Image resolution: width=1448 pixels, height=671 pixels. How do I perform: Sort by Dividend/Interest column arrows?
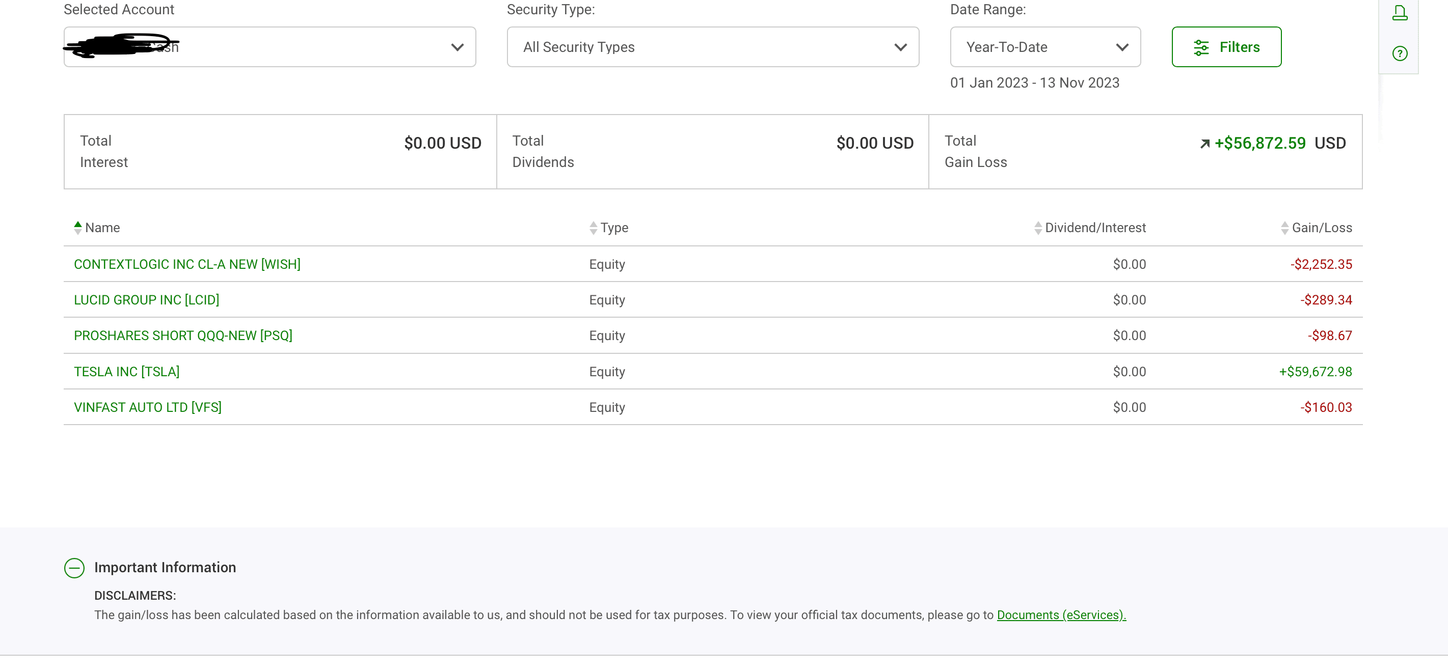pos(1038,228)
